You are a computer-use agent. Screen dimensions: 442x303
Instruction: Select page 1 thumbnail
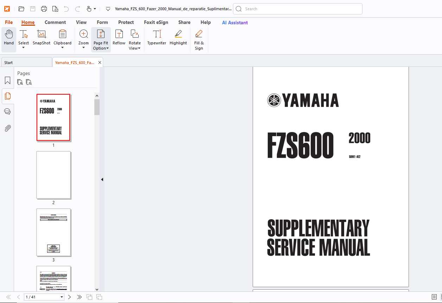coord(53,118)
